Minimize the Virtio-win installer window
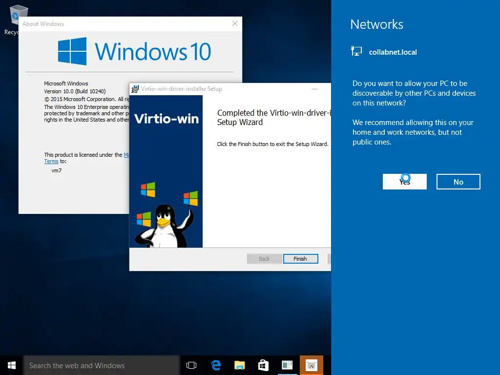The width and height of the screenshot is (500, 375). 314,89
